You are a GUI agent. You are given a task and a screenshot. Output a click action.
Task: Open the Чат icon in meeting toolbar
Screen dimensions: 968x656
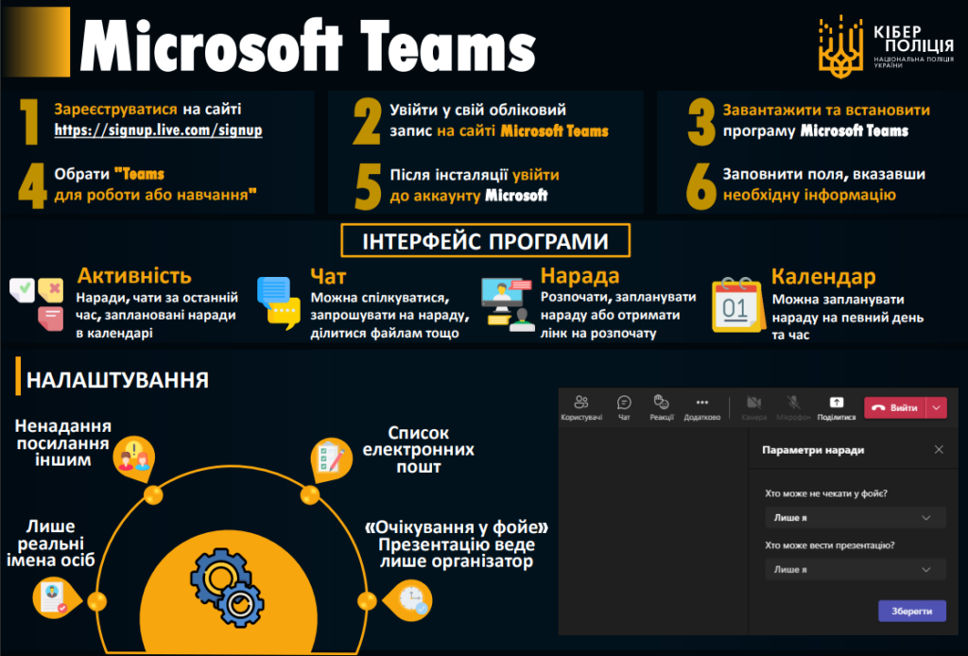click(x=624, y=407)
